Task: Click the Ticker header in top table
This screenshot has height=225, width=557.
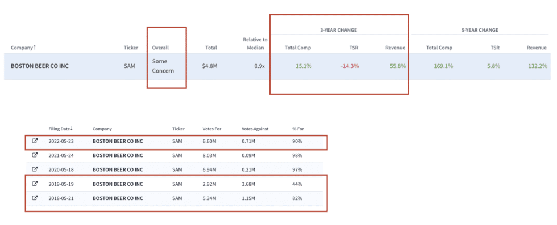Action: [x=130, y=48]
